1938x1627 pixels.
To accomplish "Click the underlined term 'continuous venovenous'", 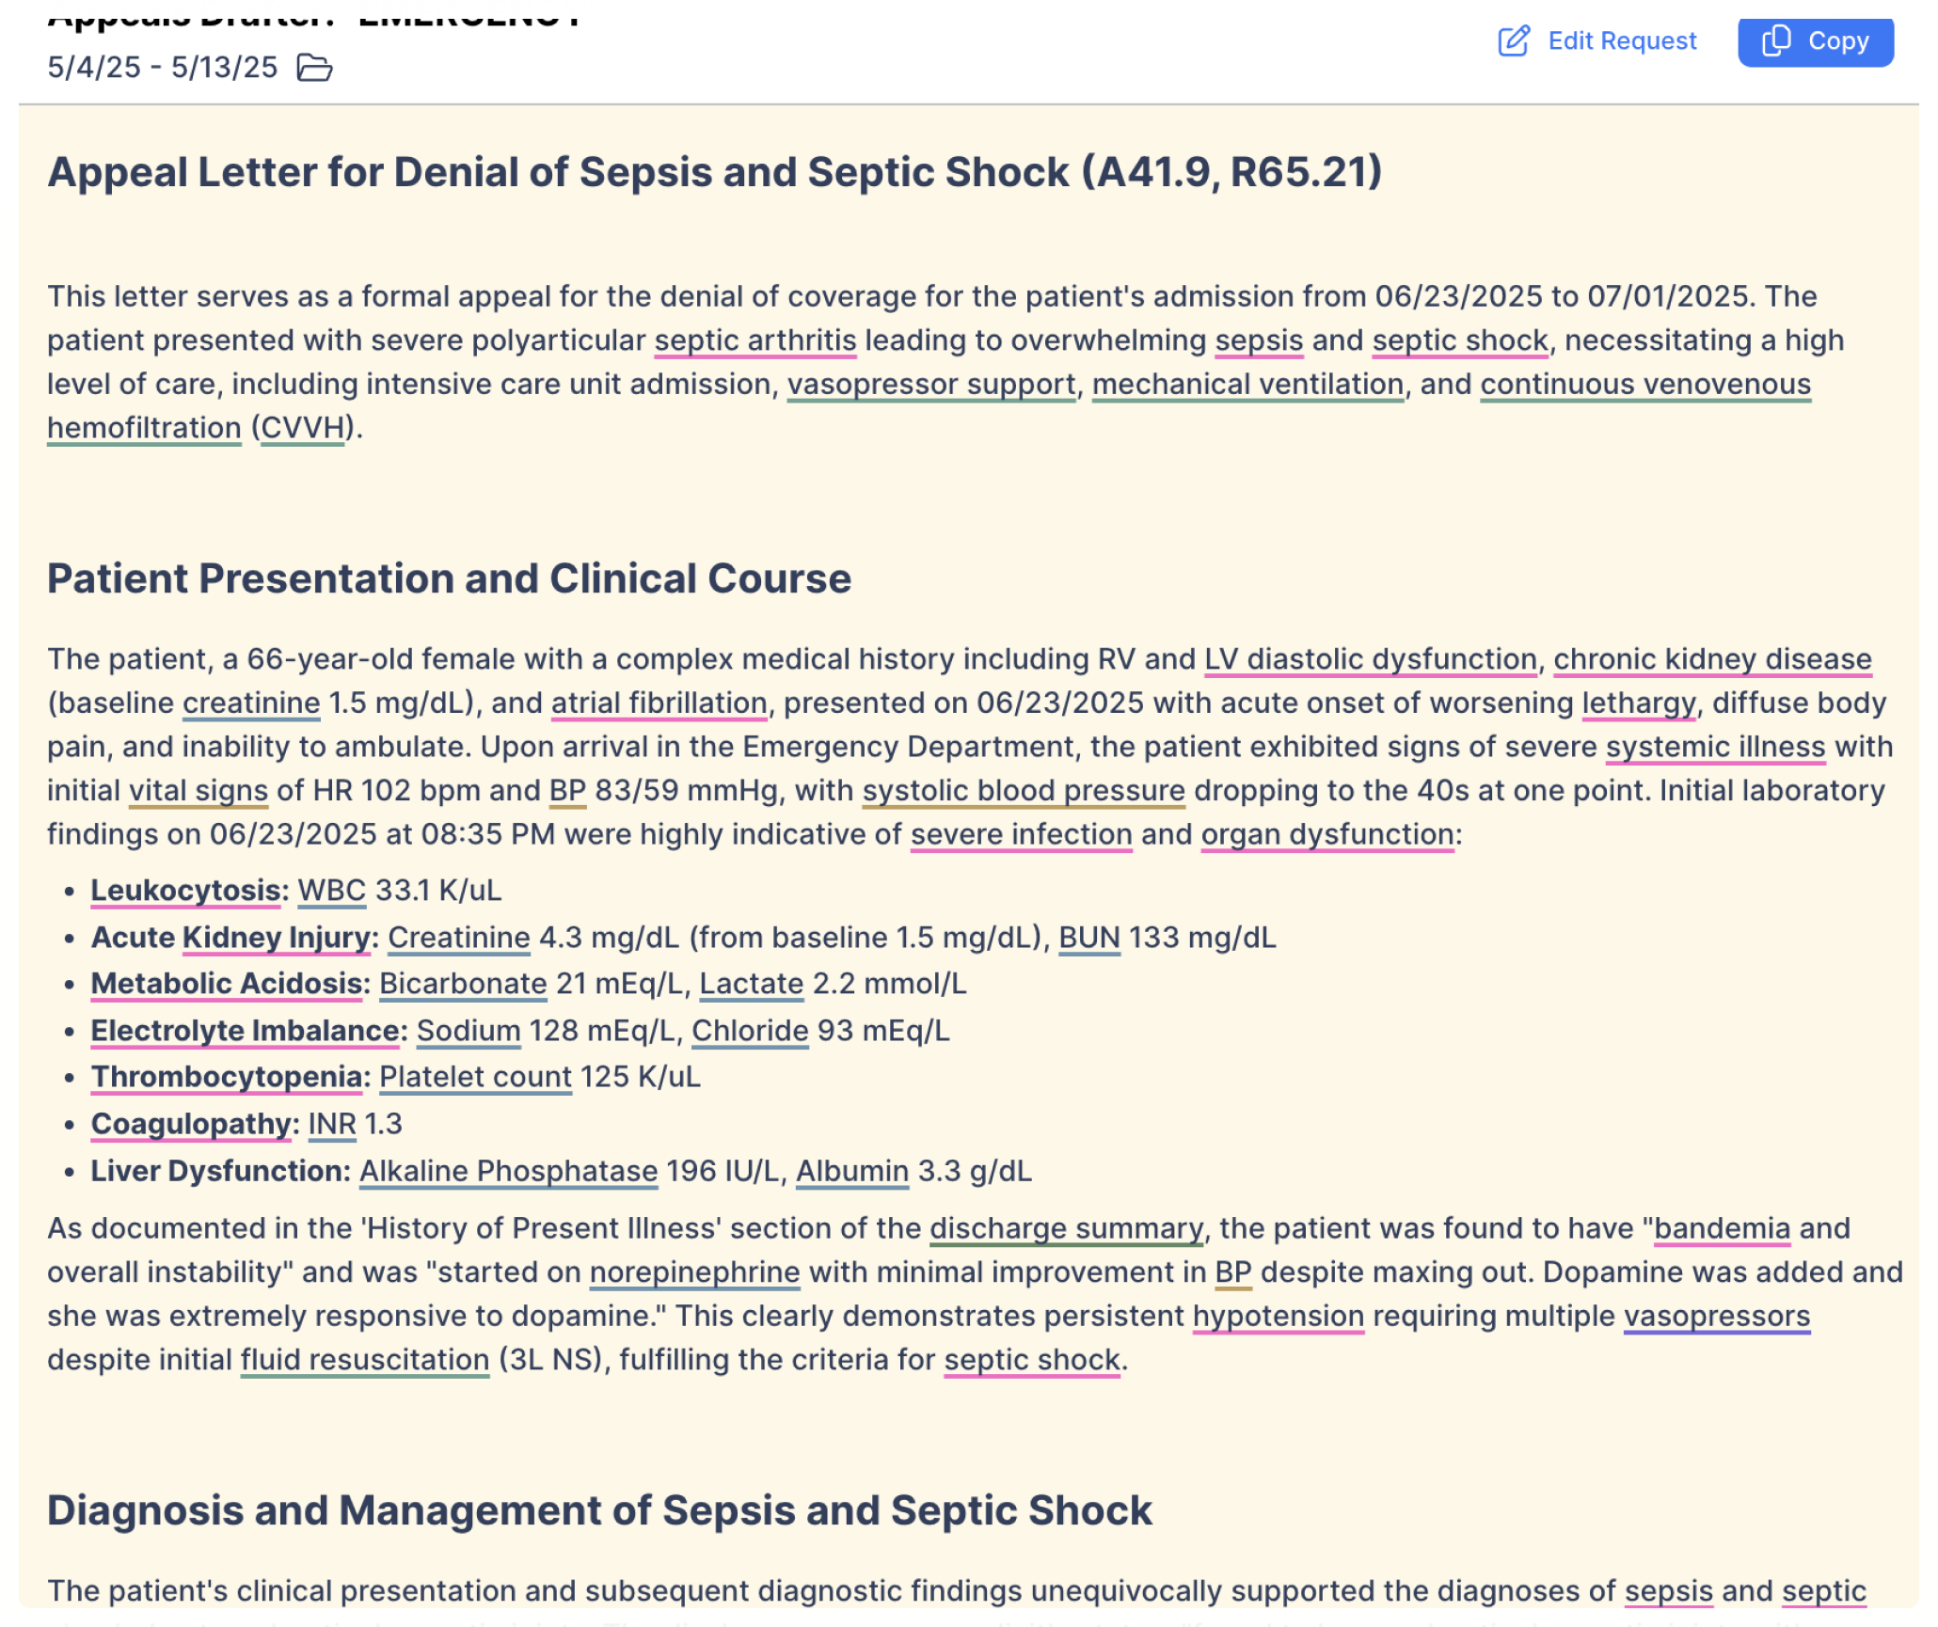I will click(x=1645, y=384).
